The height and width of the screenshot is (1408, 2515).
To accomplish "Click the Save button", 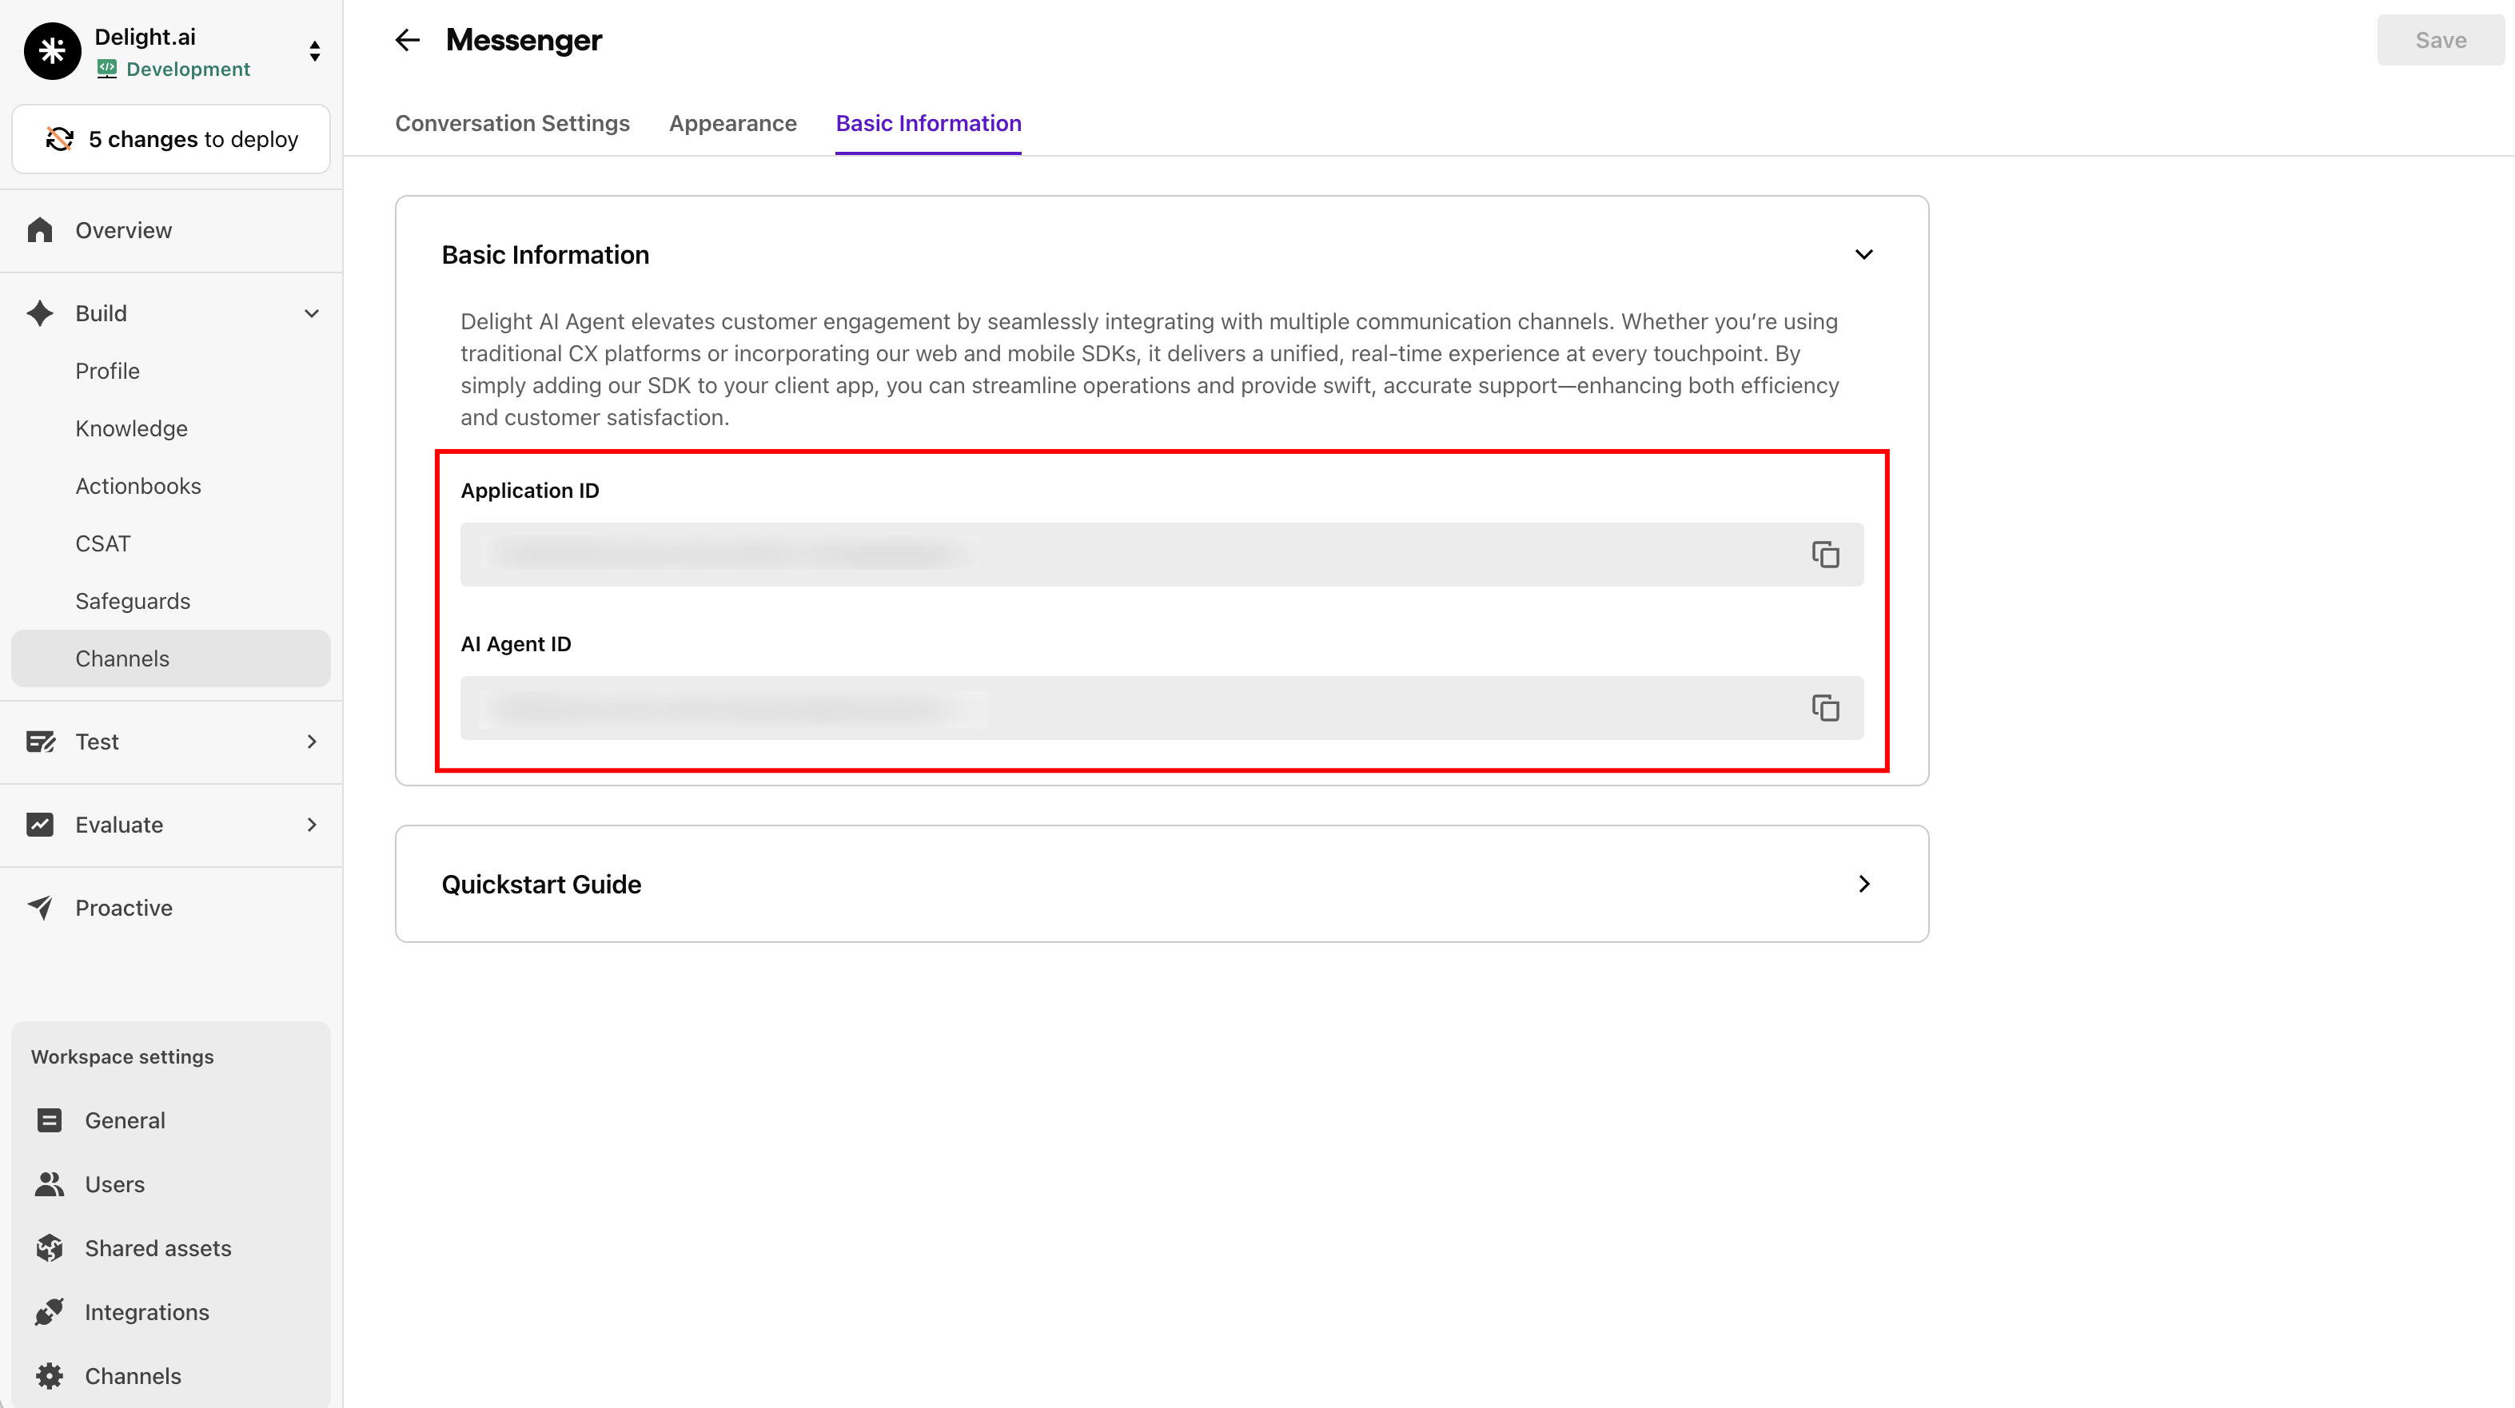I will (x=2440, y=40).
